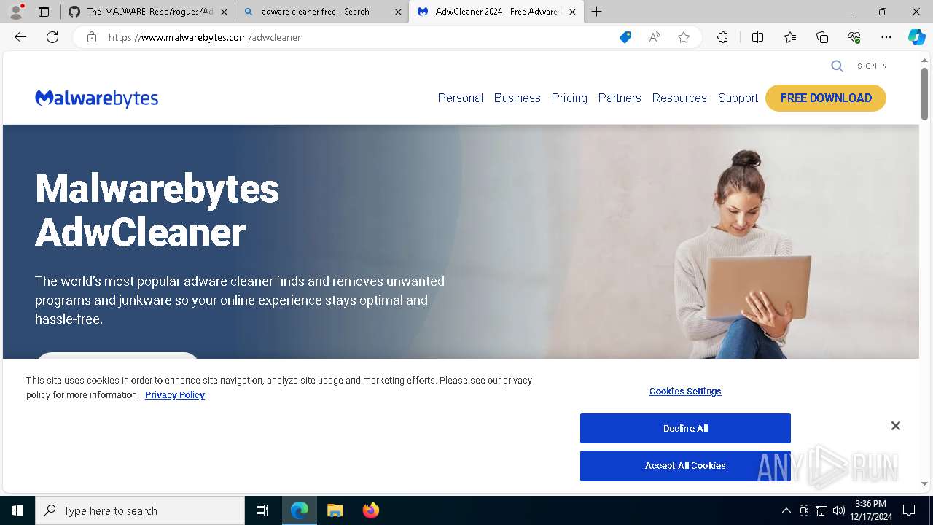Click the Malwarebytes site search magnifier
Screen dimensions: 933x525
pos(838,66)
